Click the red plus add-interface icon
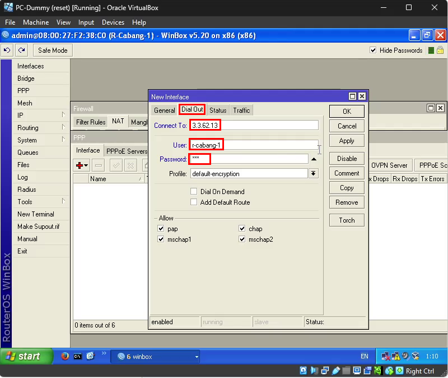This screenshot has height=378, width=448. pos(80,165)
